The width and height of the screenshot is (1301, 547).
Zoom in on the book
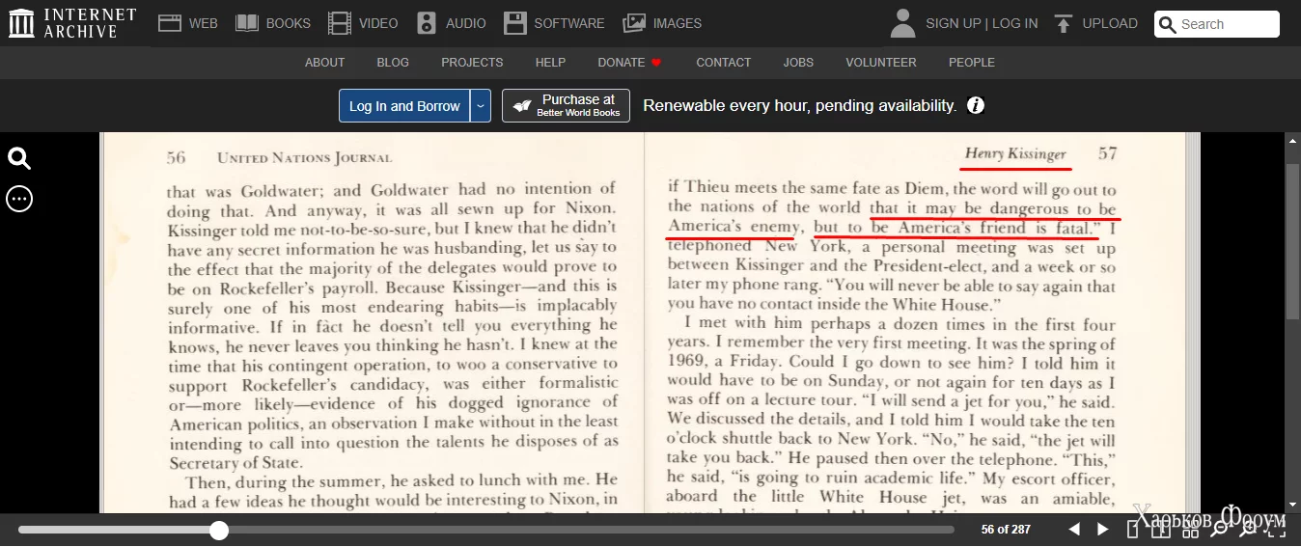[1249, 529]
